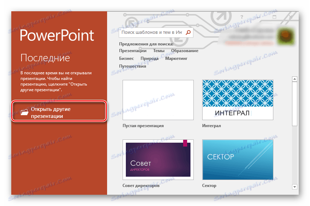Open the Интеграл template
Screen dimensions: 310x206
point(237,100)
